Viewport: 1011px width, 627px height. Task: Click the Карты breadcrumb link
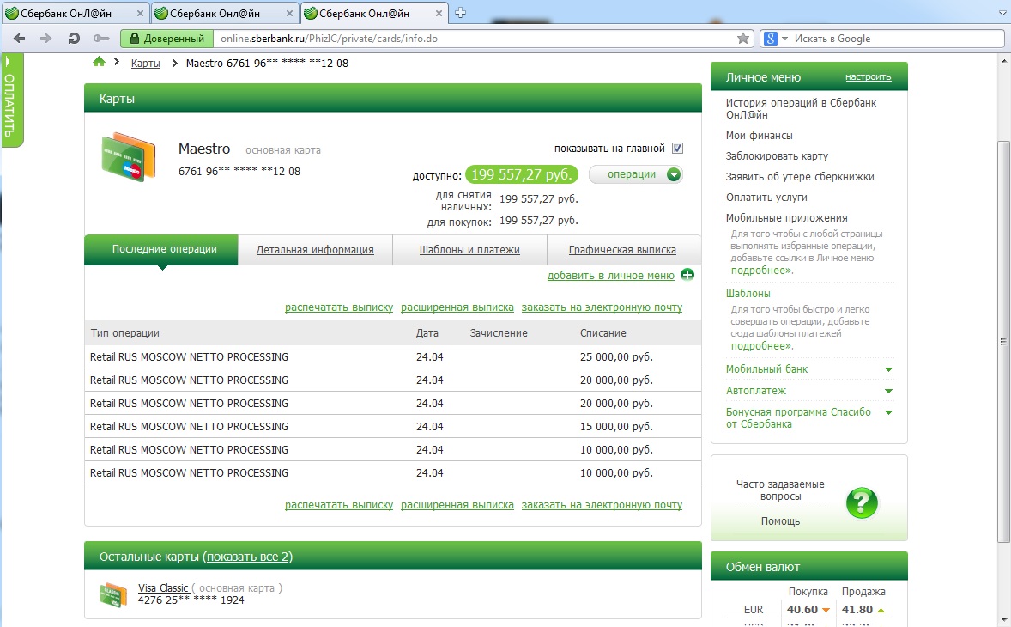tap(146, 64)
